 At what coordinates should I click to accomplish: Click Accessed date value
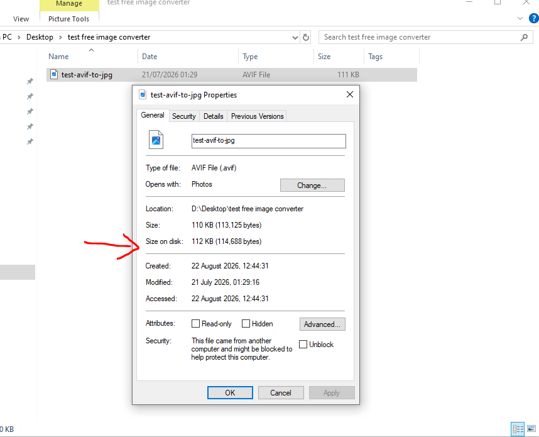click(x=230, y=299)
